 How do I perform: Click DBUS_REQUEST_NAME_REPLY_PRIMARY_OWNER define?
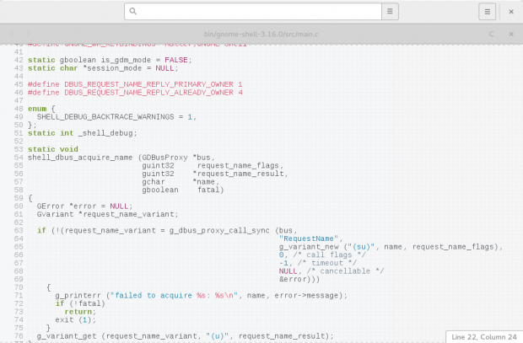click(x=148, y=84)
